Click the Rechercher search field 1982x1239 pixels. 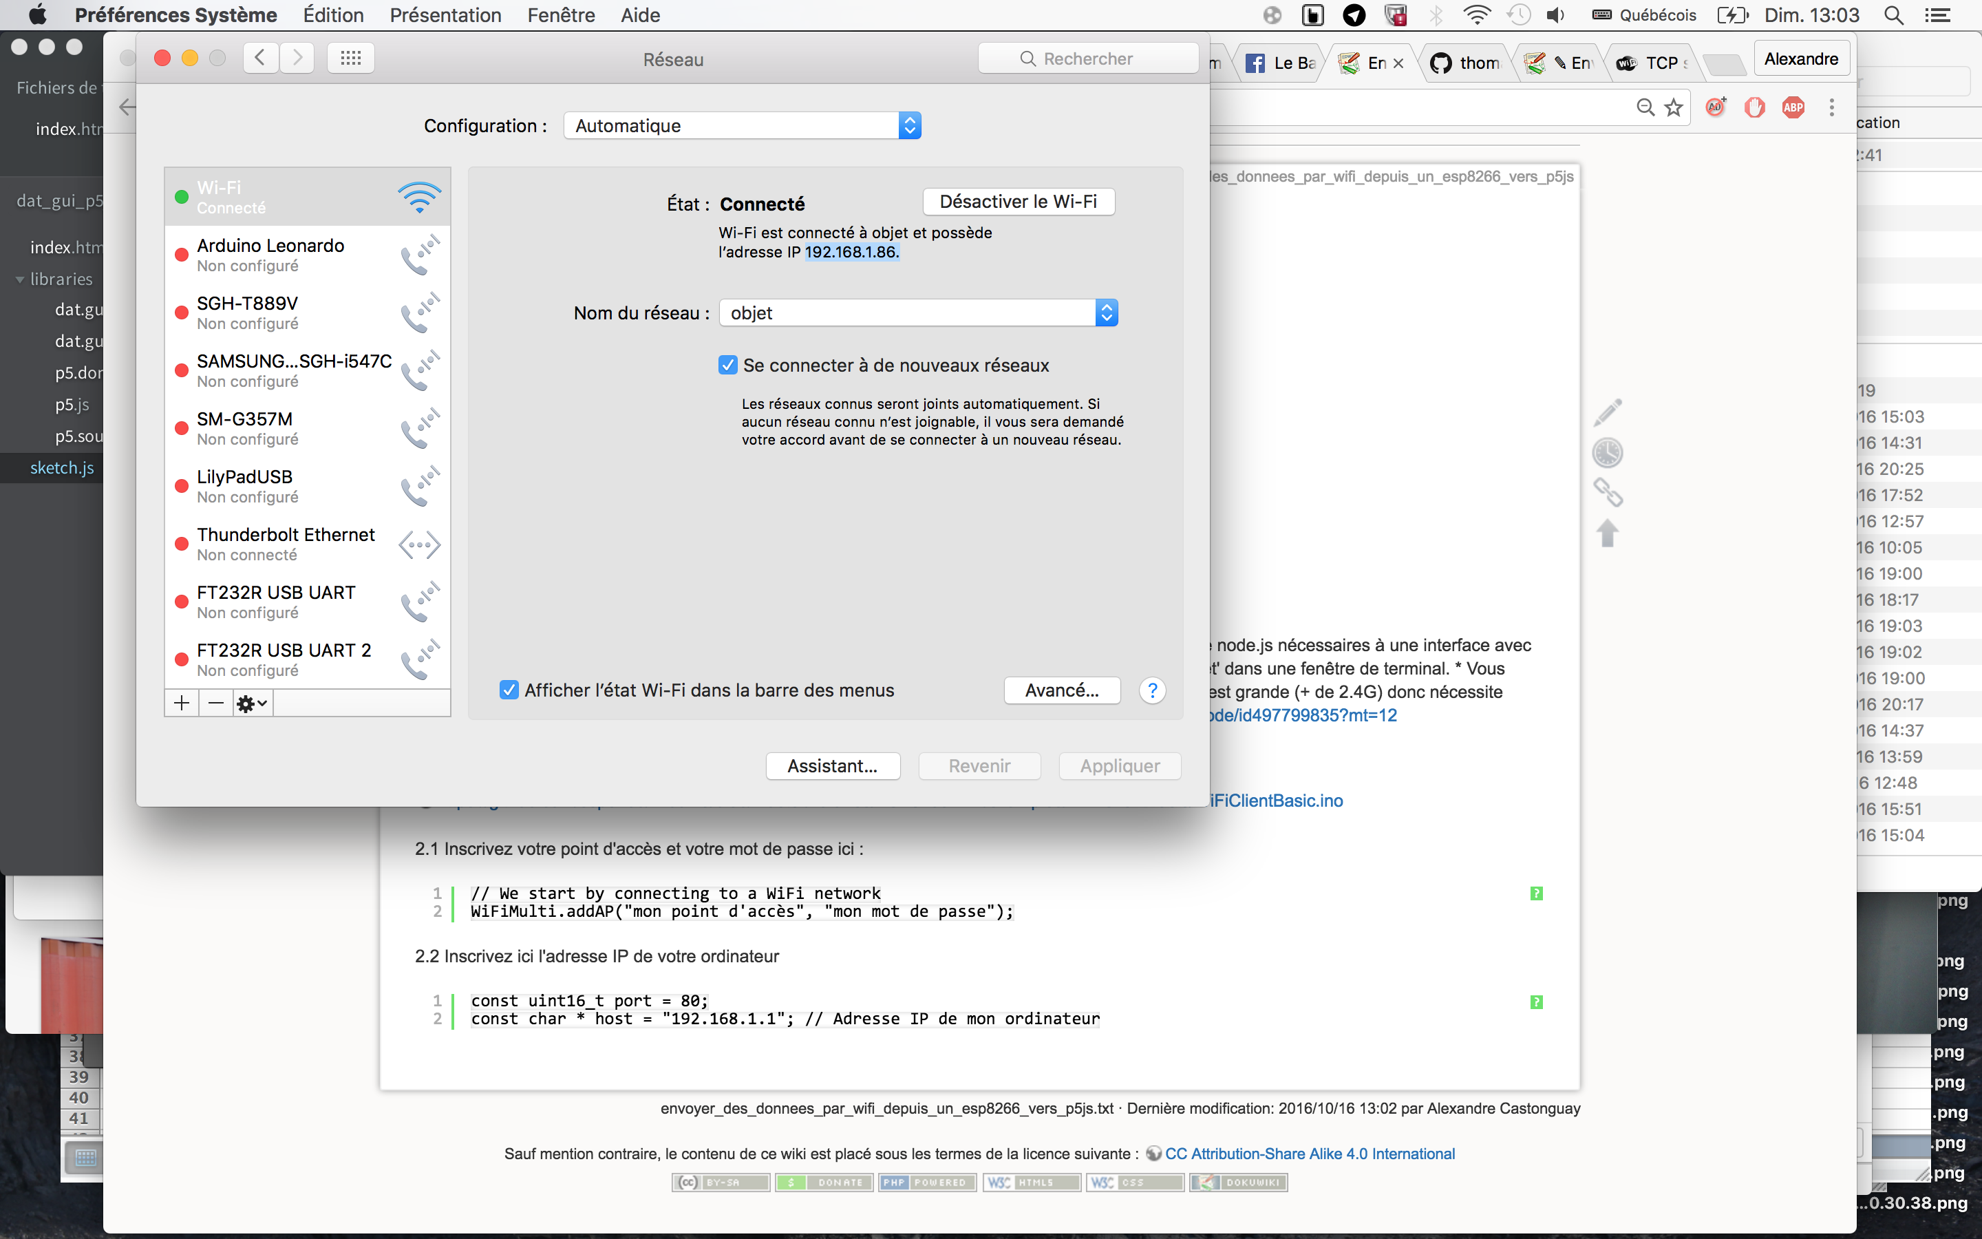[x=1087, y=59]
